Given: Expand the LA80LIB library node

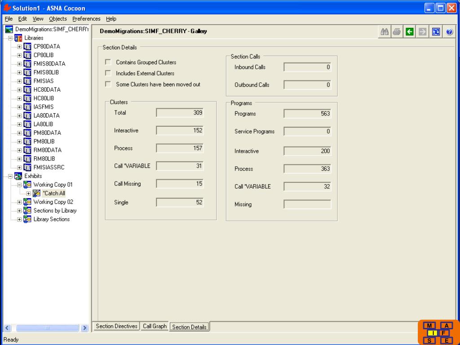Looking at the screenshot, I should coord(19,124).
